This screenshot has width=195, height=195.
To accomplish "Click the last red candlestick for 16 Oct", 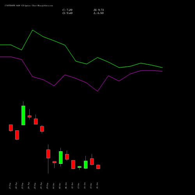I will point(98,167).
